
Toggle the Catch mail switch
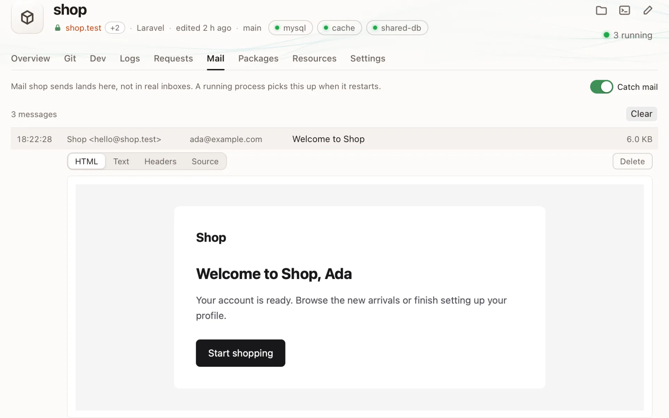click(x=601, y=87)
